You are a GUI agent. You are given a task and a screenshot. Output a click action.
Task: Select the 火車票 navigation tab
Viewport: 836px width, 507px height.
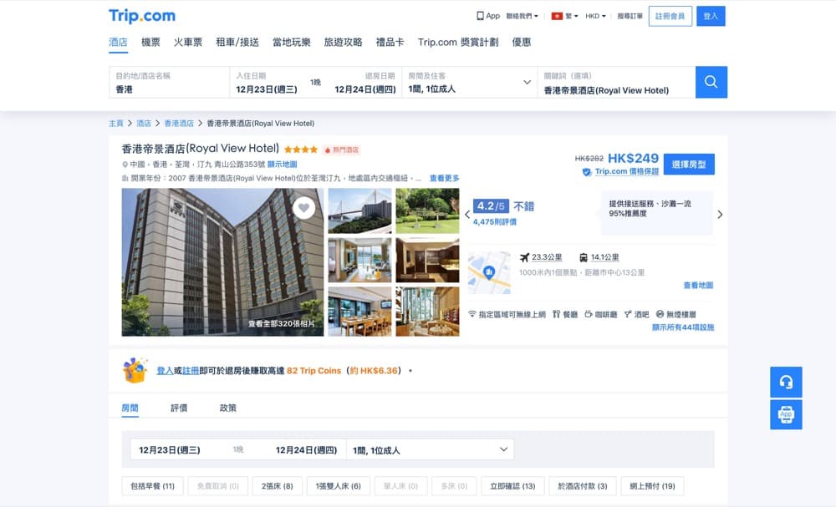point(188,42)
